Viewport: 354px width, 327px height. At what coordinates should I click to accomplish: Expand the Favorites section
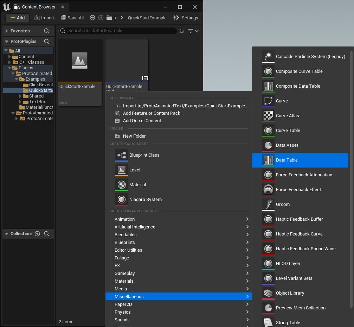(x=7, y=31)
